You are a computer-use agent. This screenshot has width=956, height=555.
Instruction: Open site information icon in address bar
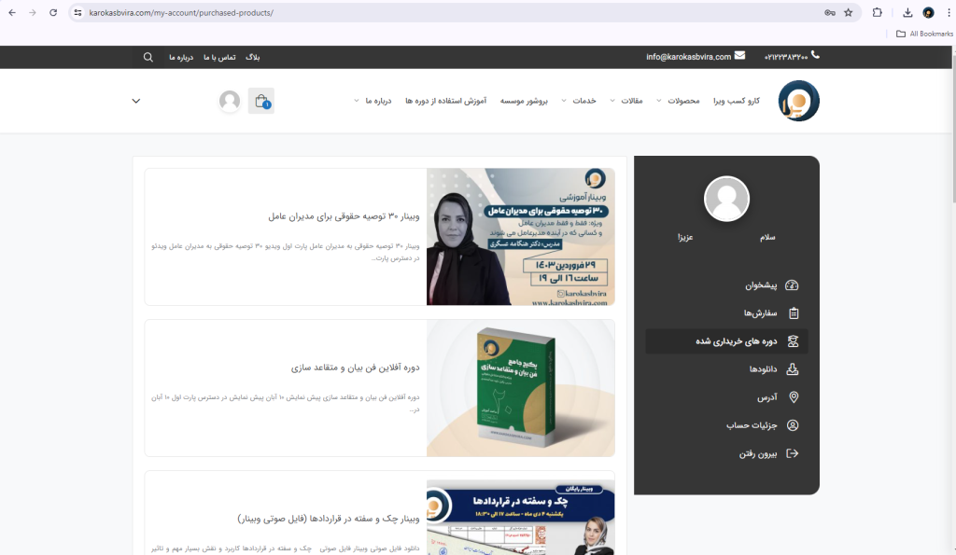click(77, 12)
